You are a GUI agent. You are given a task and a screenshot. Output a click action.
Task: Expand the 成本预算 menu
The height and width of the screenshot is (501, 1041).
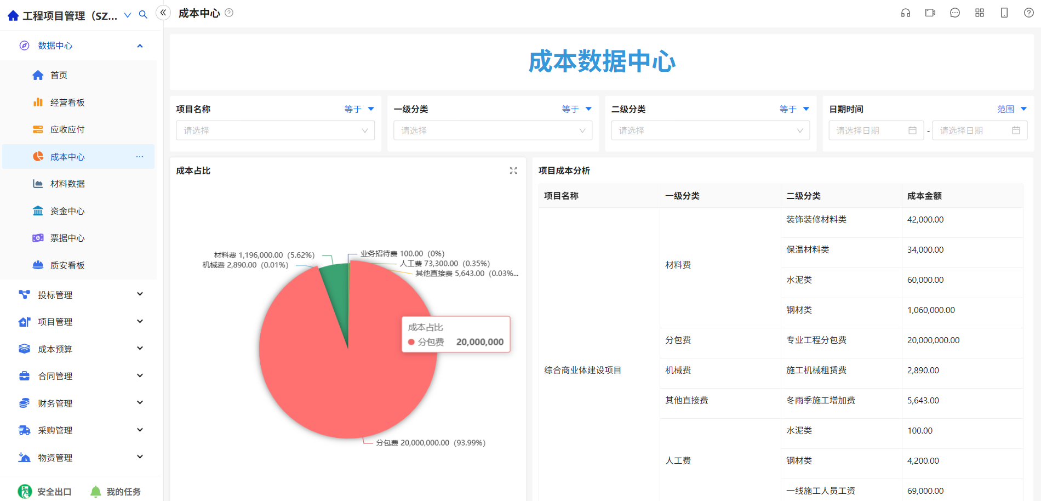[x=140, y=349]
